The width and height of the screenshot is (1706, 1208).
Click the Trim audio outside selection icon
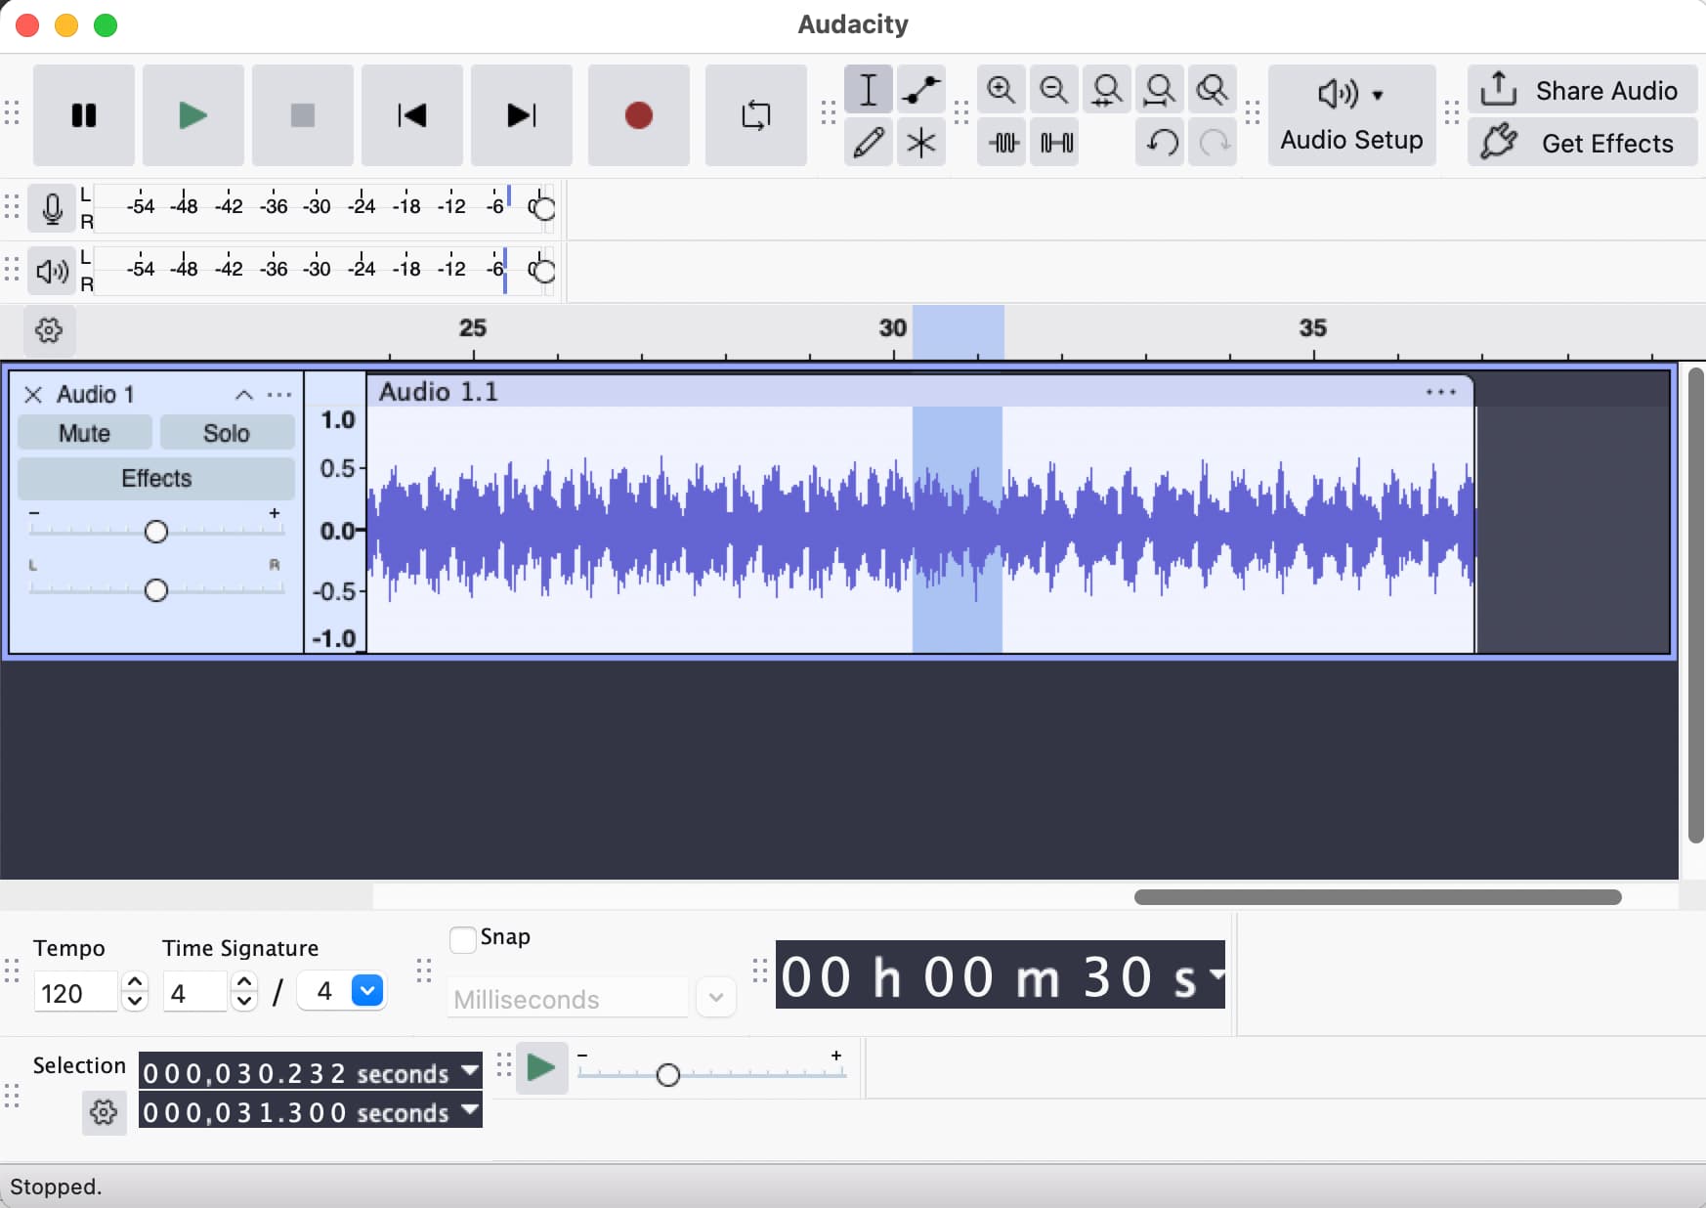[1002, 143]
